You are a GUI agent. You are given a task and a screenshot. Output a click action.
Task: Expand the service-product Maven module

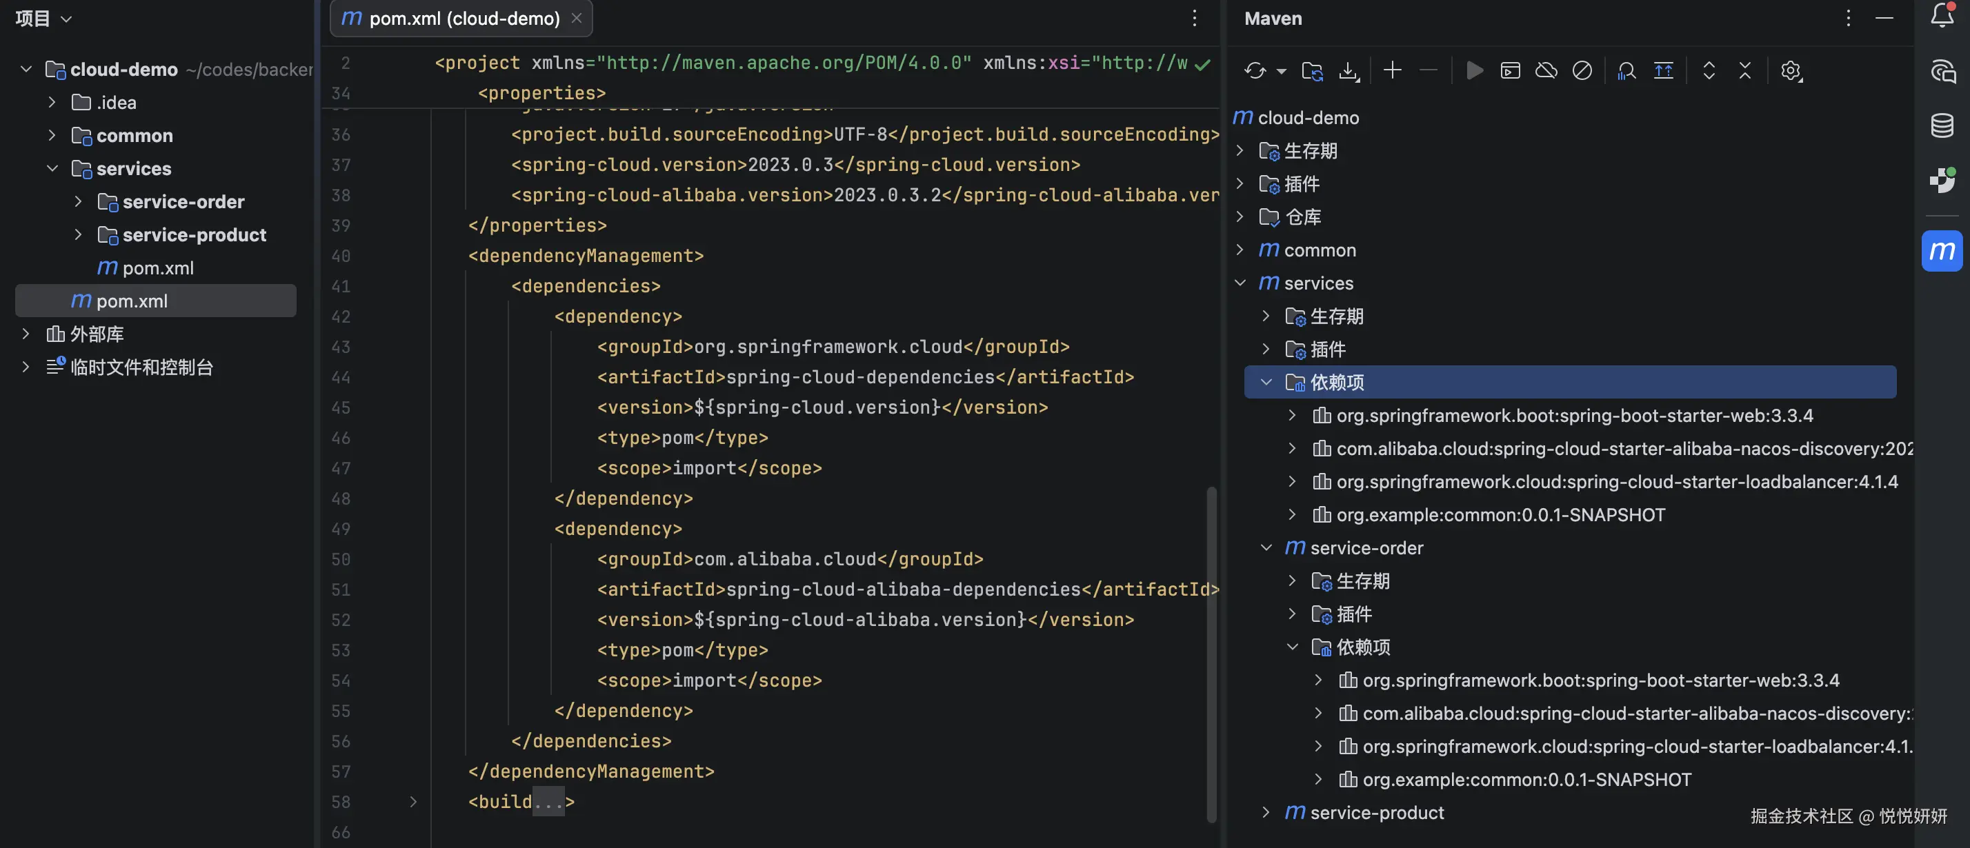[1266, 812]
